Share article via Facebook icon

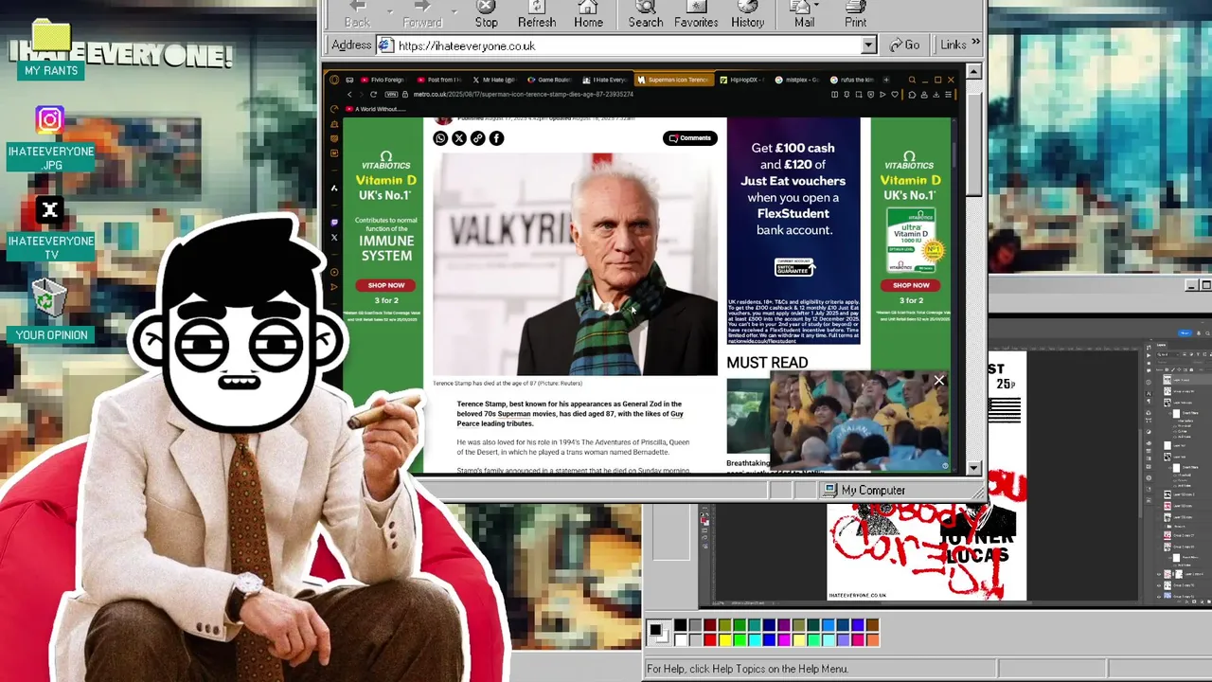496,138
